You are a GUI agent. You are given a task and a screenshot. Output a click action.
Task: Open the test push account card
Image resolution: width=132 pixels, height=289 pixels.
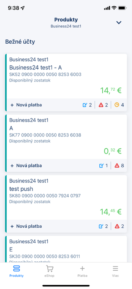click(66, 197)
